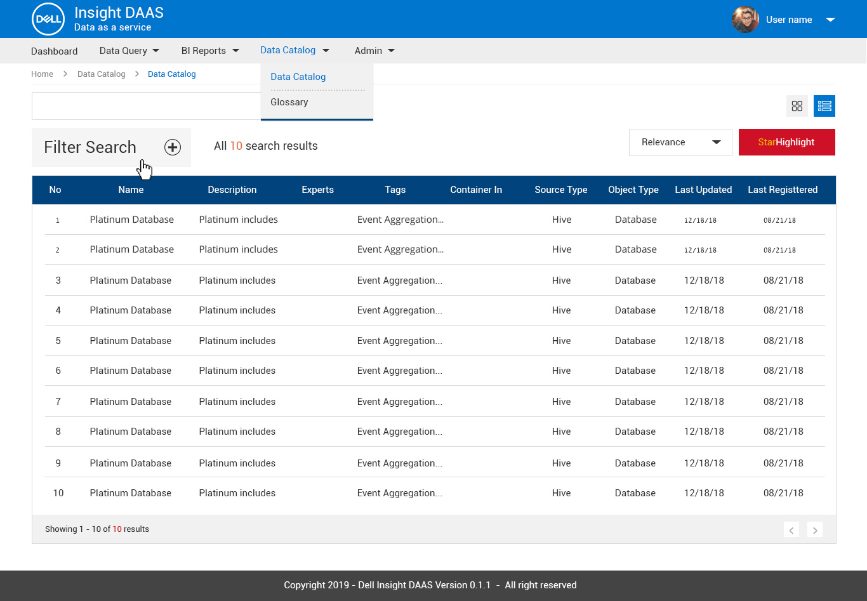Select Data Catalog in the open menu
Screen dimensions: 867x601
tap(298, 76)
